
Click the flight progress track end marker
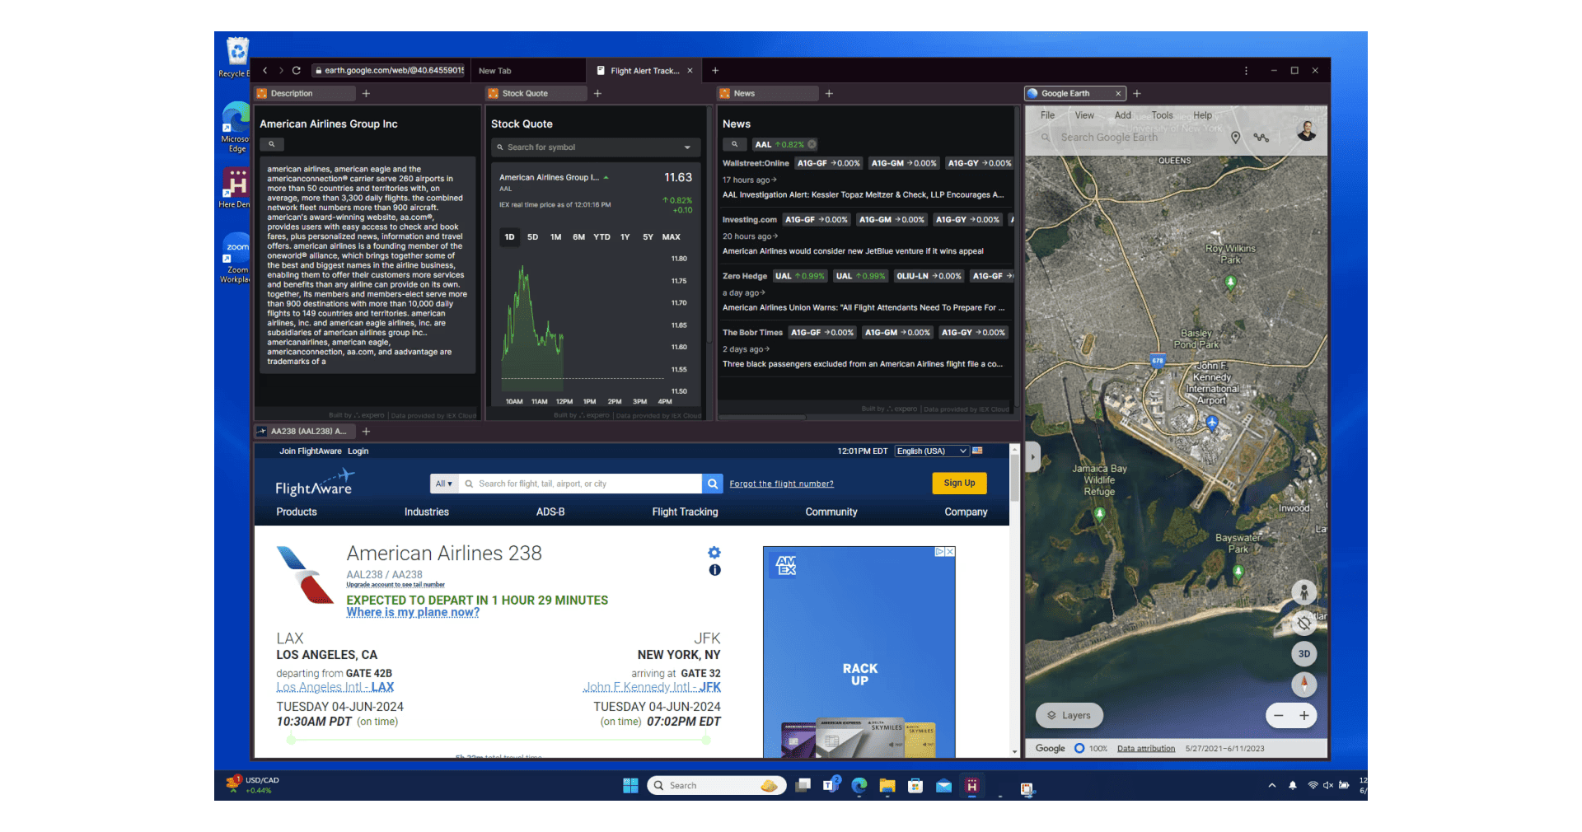[706, 740]
